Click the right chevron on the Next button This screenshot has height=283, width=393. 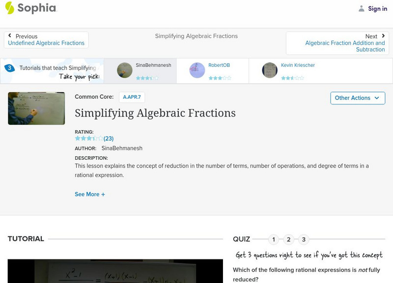coord(383,36)
